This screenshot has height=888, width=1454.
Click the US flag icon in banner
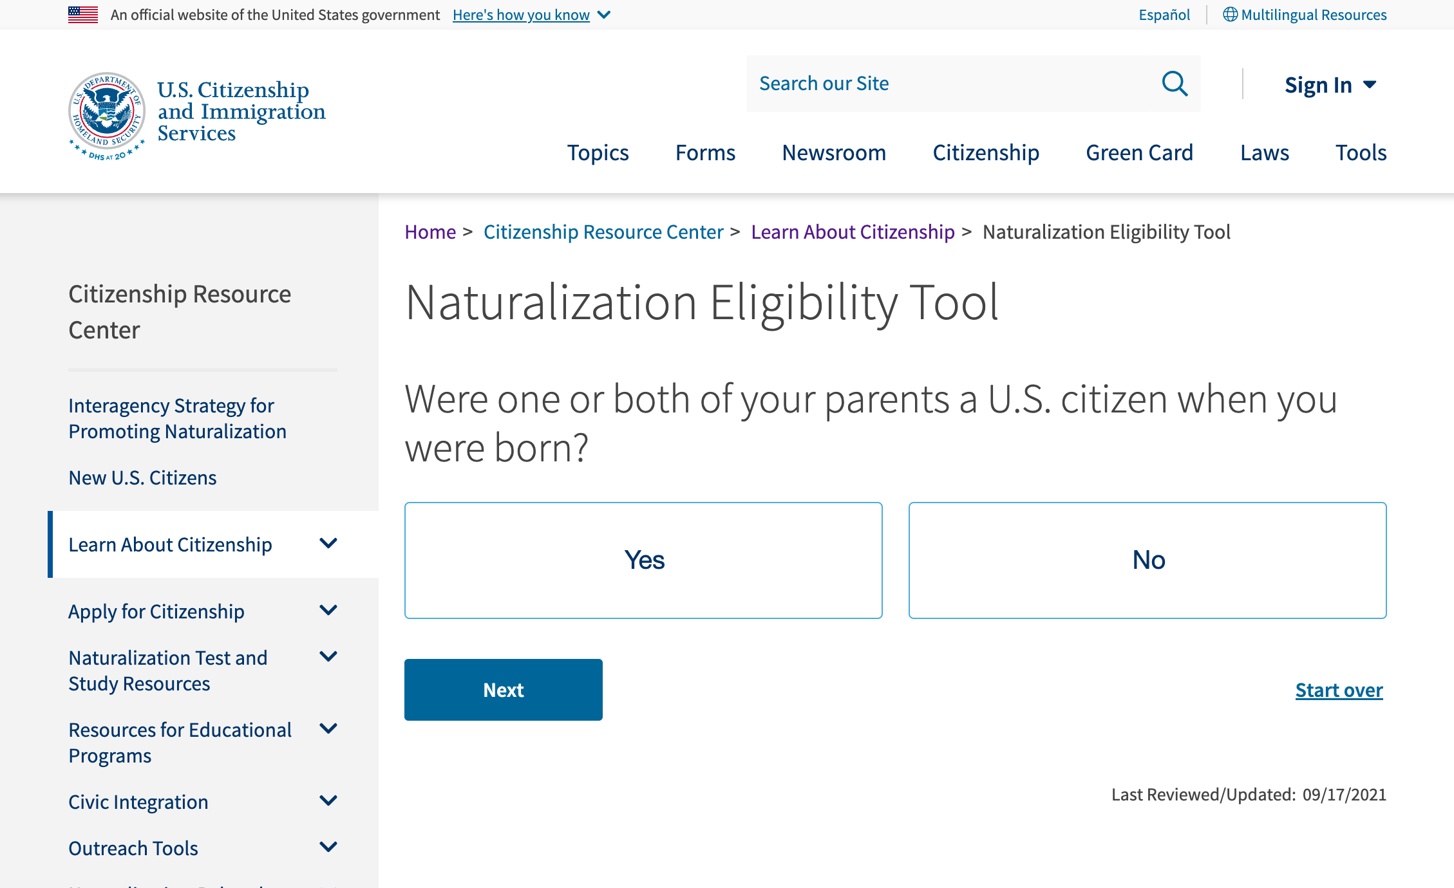click(x=83, y=15)
